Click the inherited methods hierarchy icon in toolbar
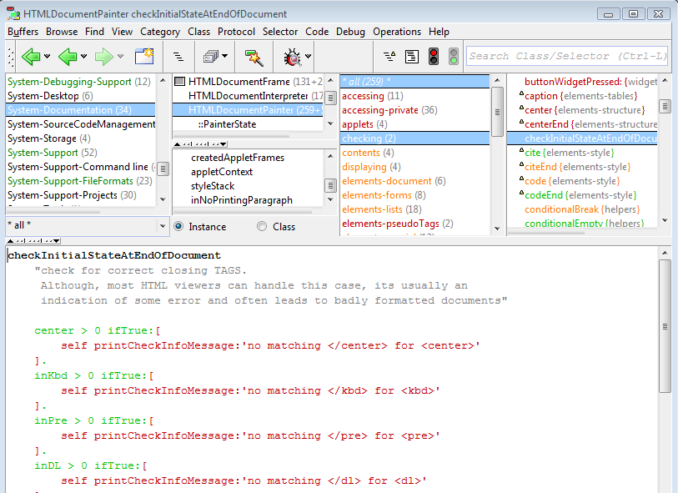678x493 pixels. click(x=389, y=57)
